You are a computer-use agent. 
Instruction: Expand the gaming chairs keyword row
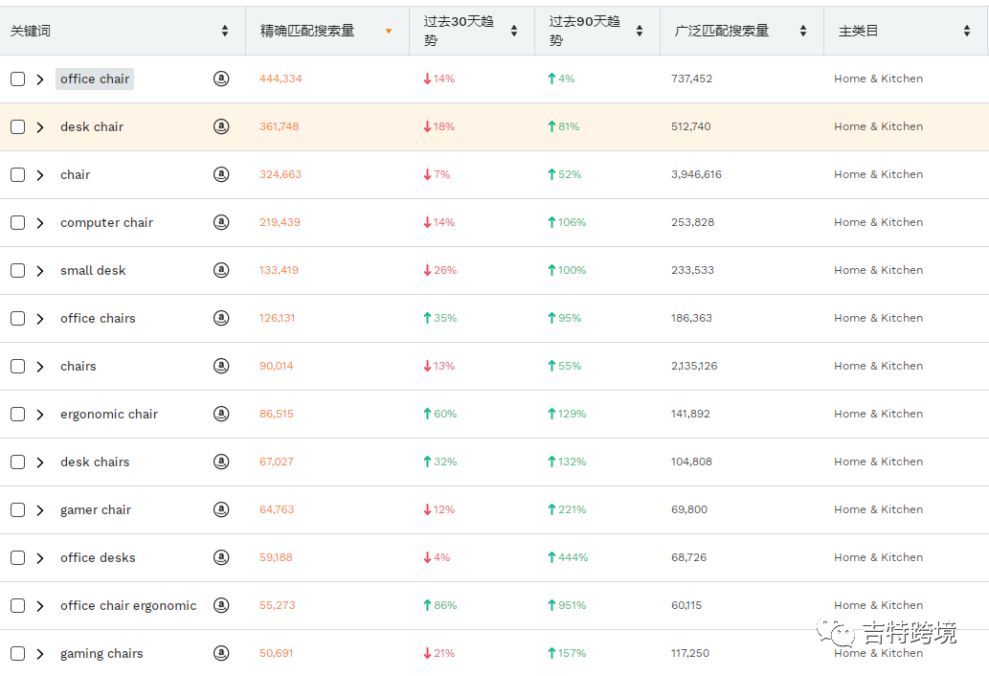click(40, 653)
